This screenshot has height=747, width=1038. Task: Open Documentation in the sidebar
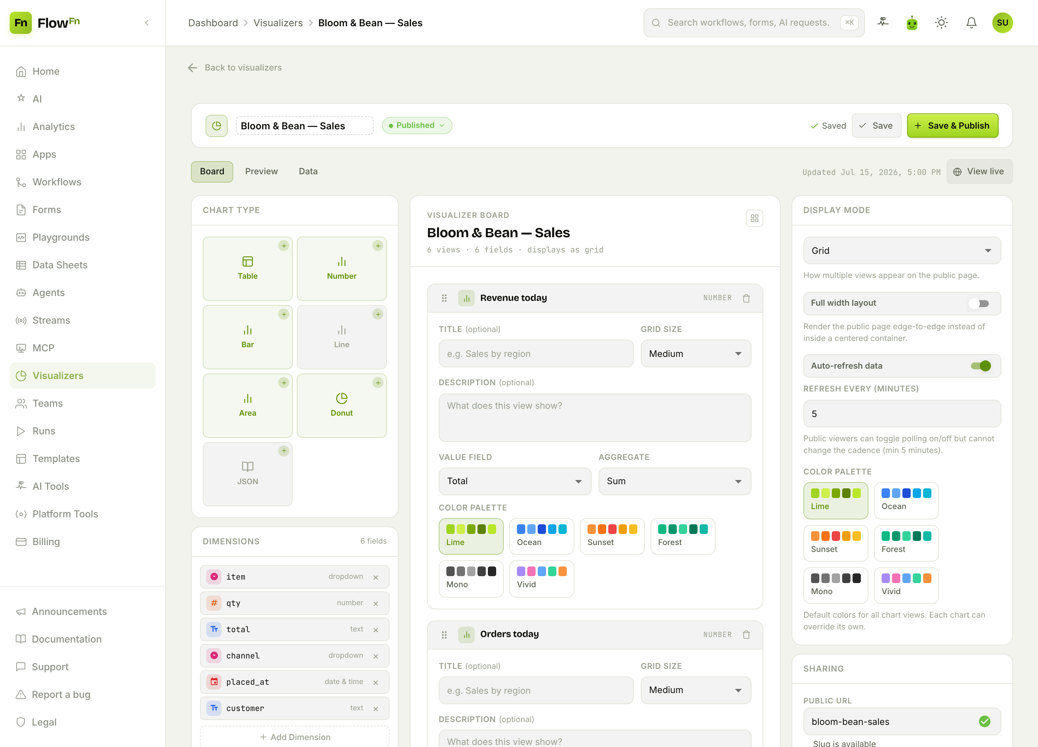(x=82, y=639)
